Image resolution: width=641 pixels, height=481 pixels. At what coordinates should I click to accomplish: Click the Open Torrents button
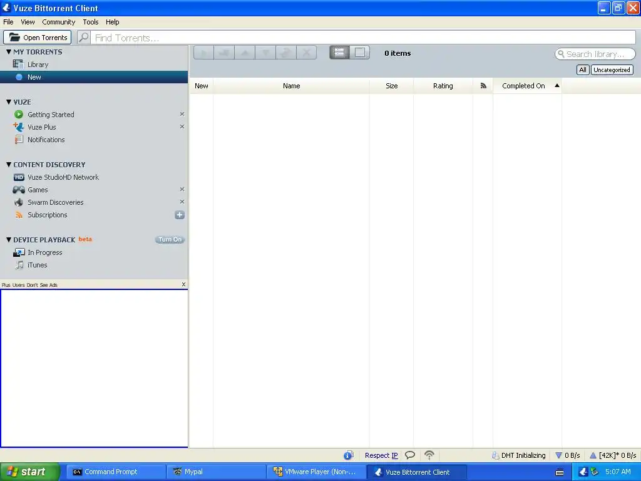point(38,37)
